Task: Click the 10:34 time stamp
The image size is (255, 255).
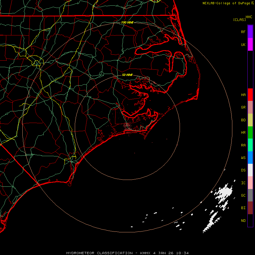Action: (x=183, y=253)
